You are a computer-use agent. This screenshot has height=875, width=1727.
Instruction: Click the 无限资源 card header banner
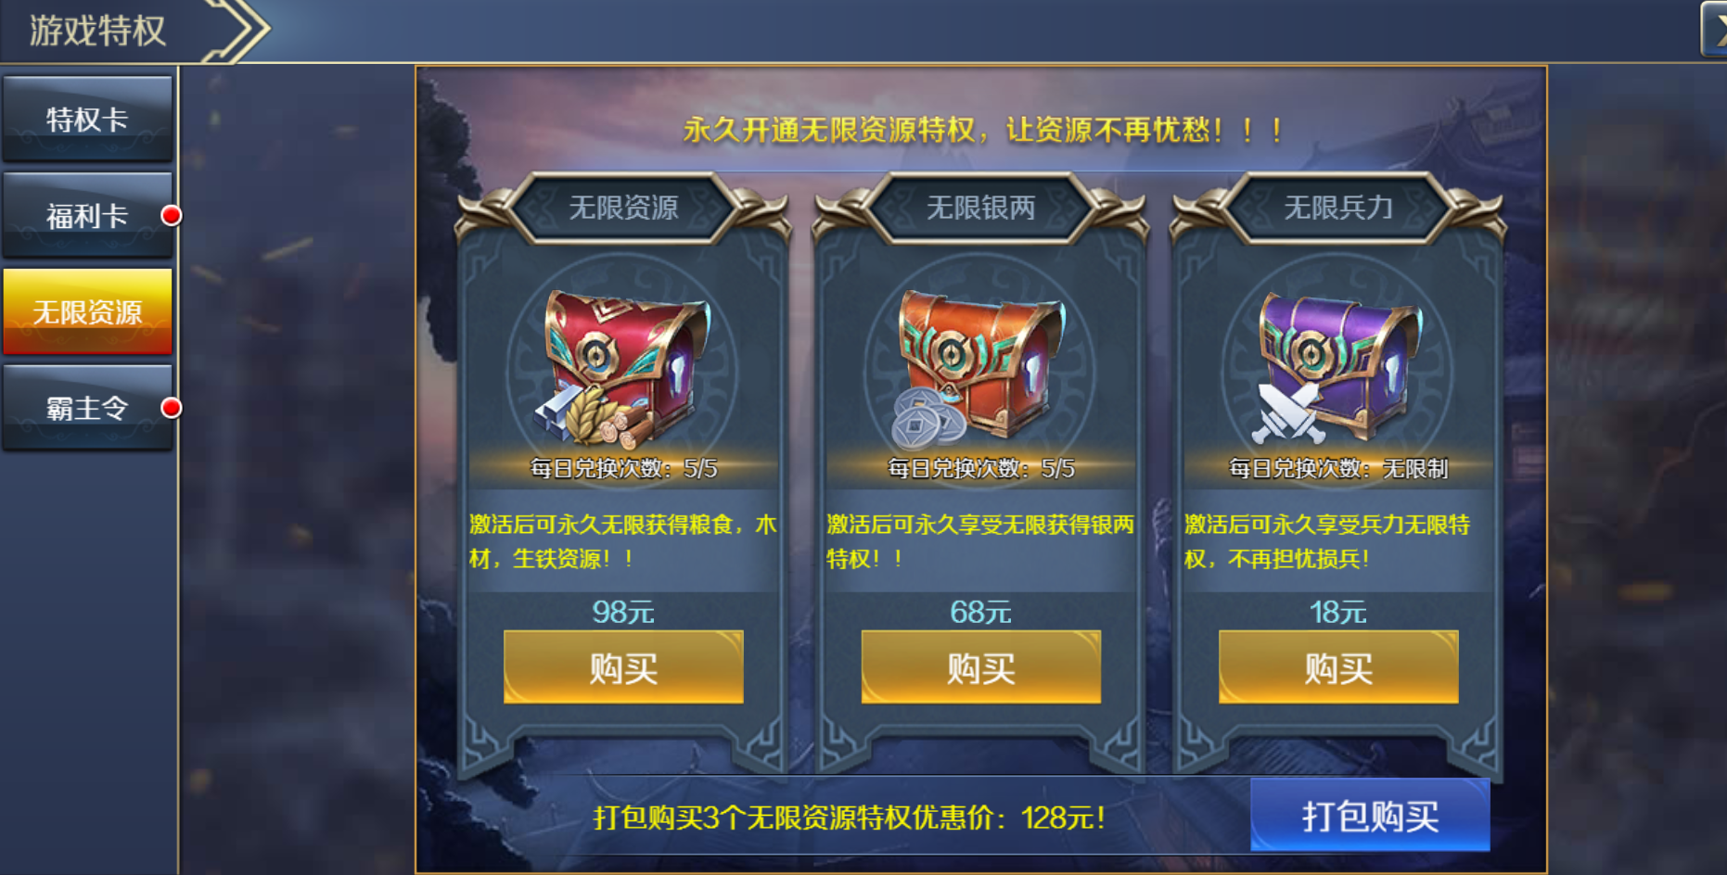(x=623, y=208)
